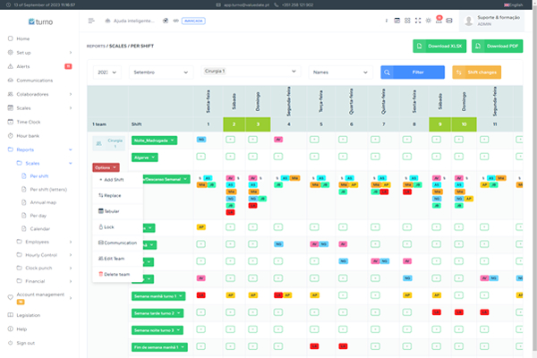Click Sign out in the sidebar
The width and height of the screenshot is (537, 358).
(x=25, y=343)
